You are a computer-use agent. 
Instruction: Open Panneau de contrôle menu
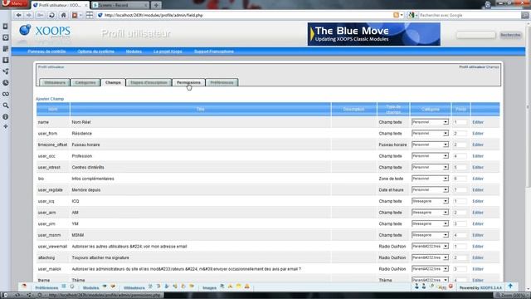click(x=46, y=51)
